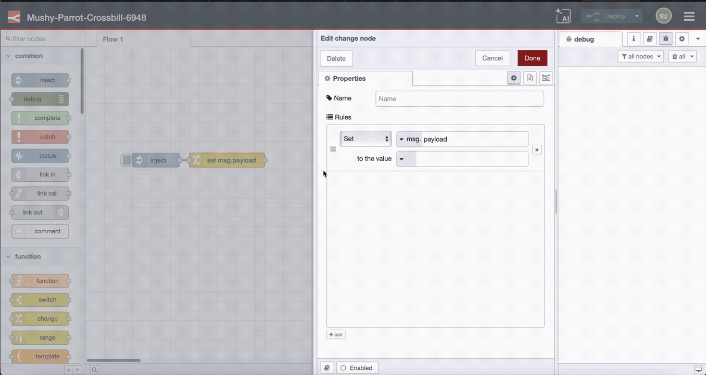Toggle the Enabled state at the panel bottom
Viewport: 706px width, 375px height.
click(x=357, y=368)
